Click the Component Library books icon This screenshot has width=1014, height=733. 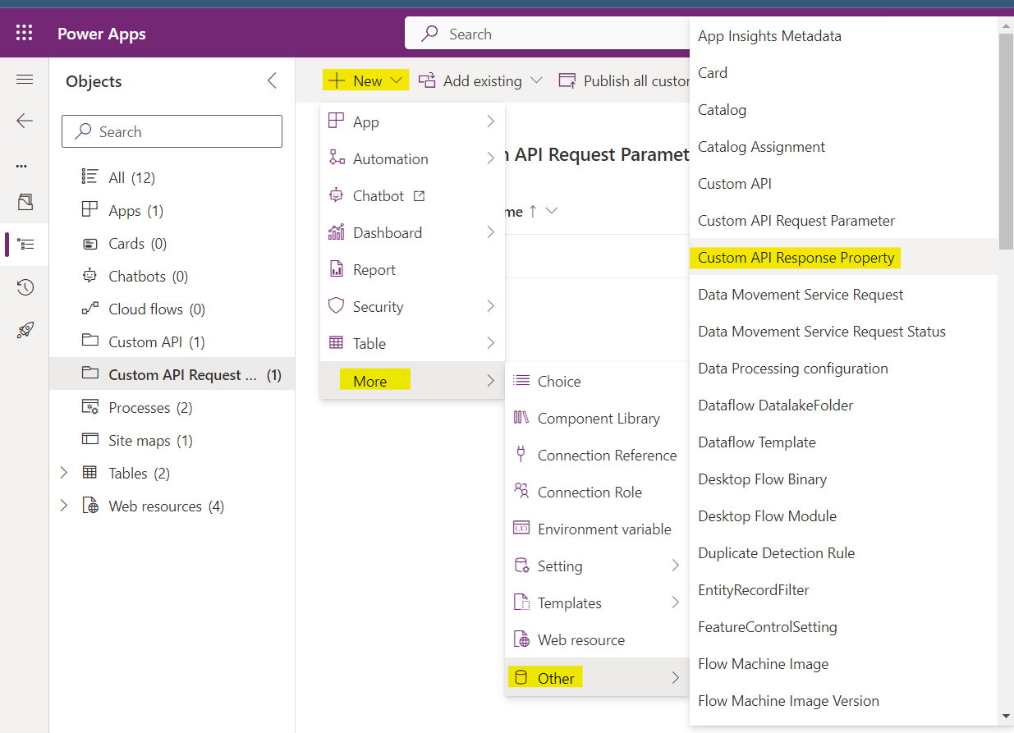coord(521,418)
